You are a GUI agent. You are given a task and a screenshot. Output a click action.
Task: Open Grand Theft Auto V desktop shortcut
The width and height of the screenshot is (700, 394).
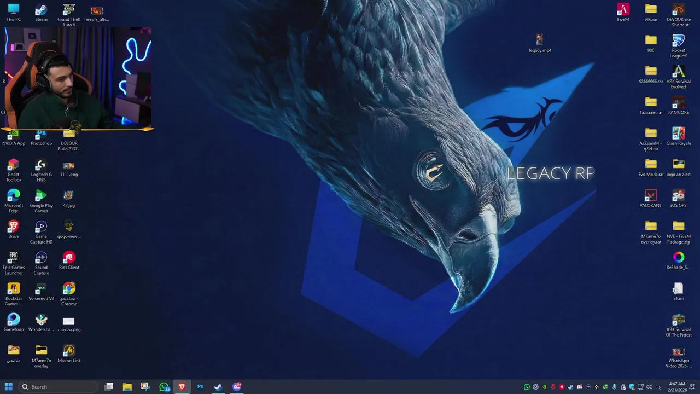(x=69, y=15)
